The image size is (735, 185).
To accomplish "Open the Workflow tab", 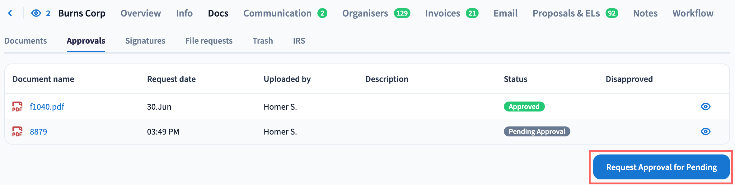I will point(693,13).
